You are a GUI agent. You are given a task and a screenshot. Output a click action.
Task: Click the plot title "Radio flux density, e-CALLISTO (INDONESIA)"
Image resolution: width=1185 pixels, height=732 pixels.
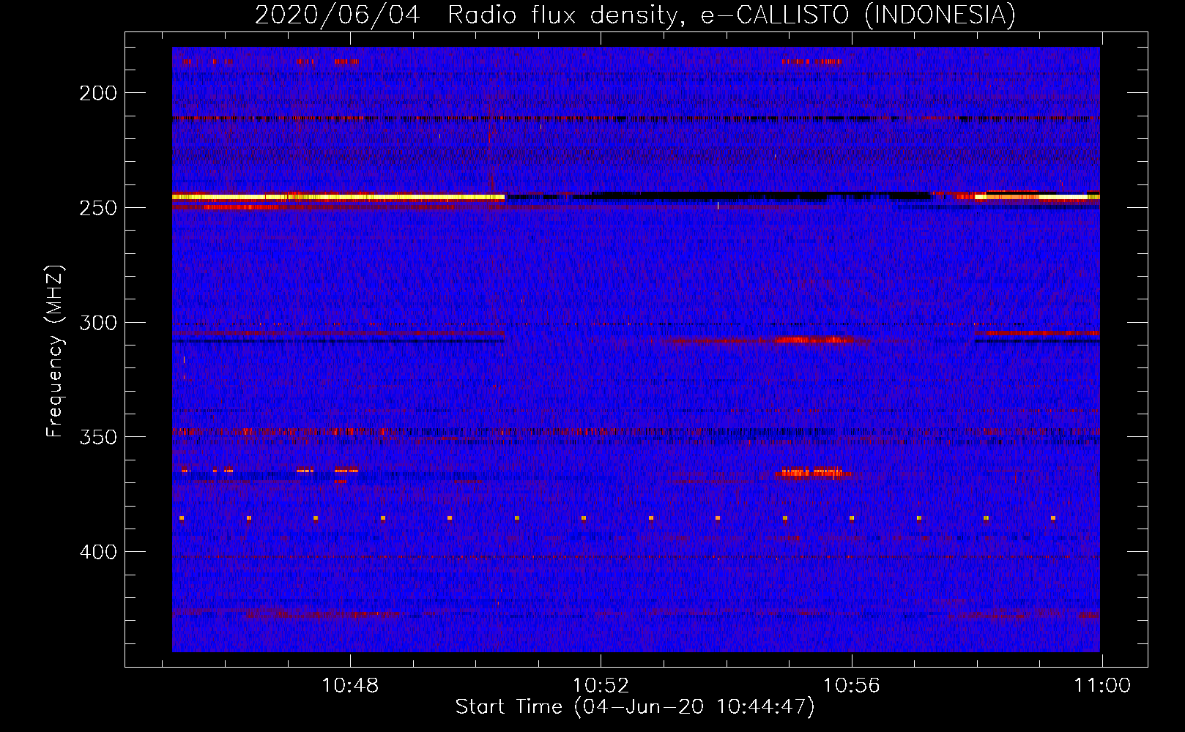pos(732,15)
